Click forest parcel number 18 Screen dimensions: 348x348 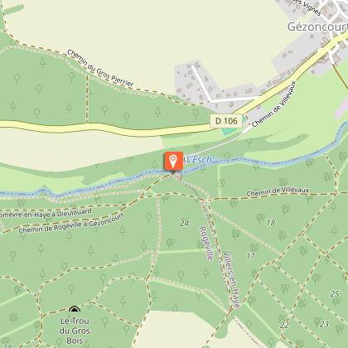click(271, 223)
